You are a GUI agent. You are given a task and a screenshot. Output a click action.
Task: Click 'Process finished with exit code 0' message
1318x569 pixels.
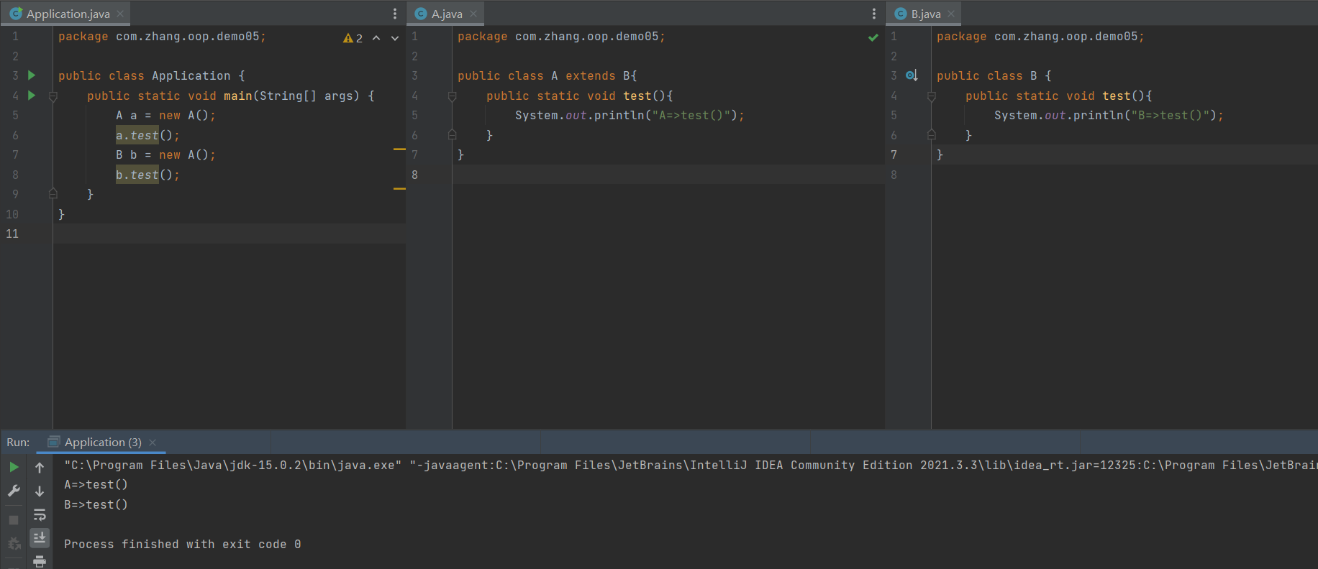[x=182, y=545]
